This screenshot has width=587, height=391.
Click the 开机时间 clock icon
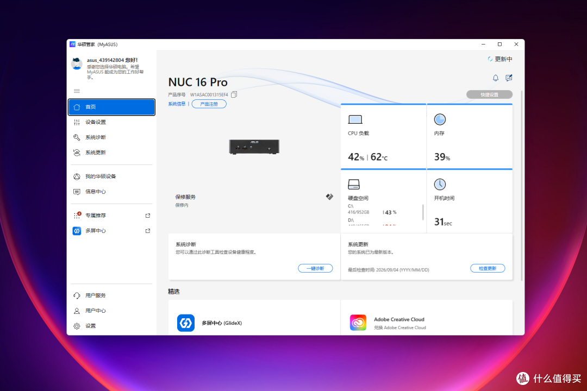click(x=440, y=184)
